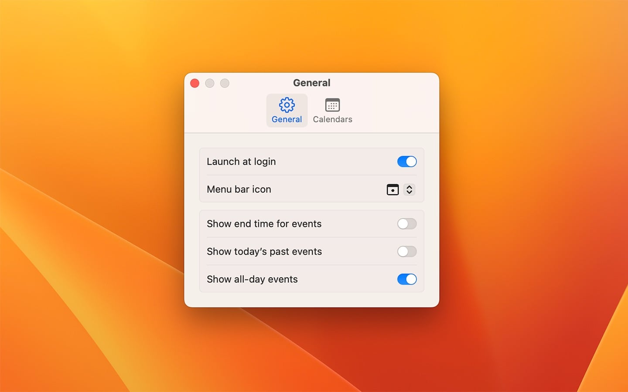628x392 pixels.
Task: Click the calendar grid icon above Calendars
Action: pyautogui.click(x=332, y=105)
